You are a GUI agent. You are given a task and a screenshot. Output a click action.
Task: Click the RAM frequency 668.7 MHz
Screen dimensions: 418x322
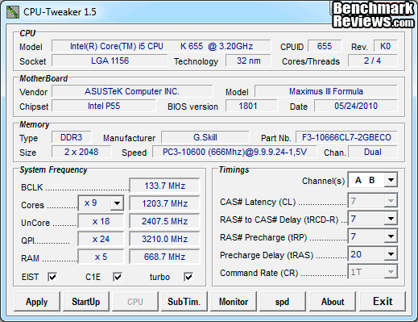(164, 257)
